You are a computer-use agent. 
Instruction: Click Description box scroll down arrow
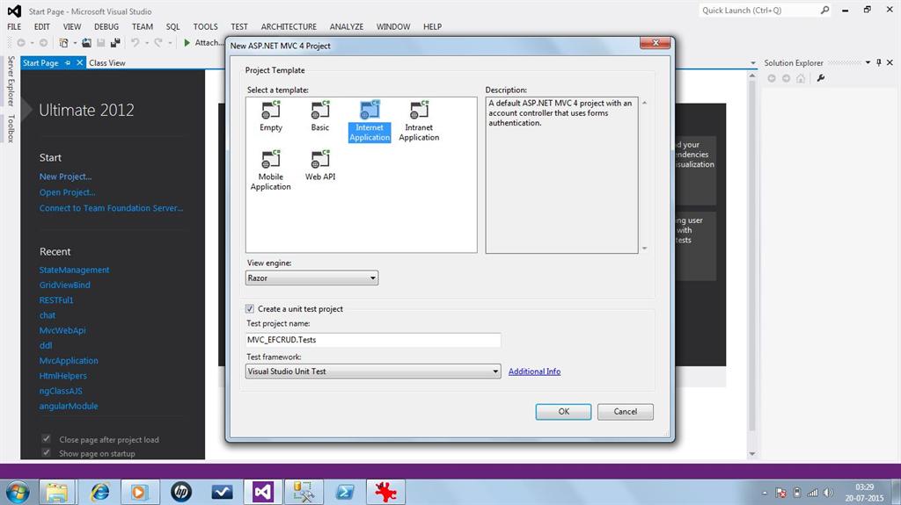tap(644, 249)
